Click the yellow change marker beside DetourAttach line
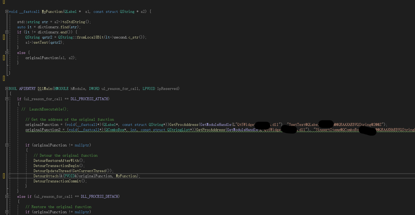415x215 pixels. point(4,176)
